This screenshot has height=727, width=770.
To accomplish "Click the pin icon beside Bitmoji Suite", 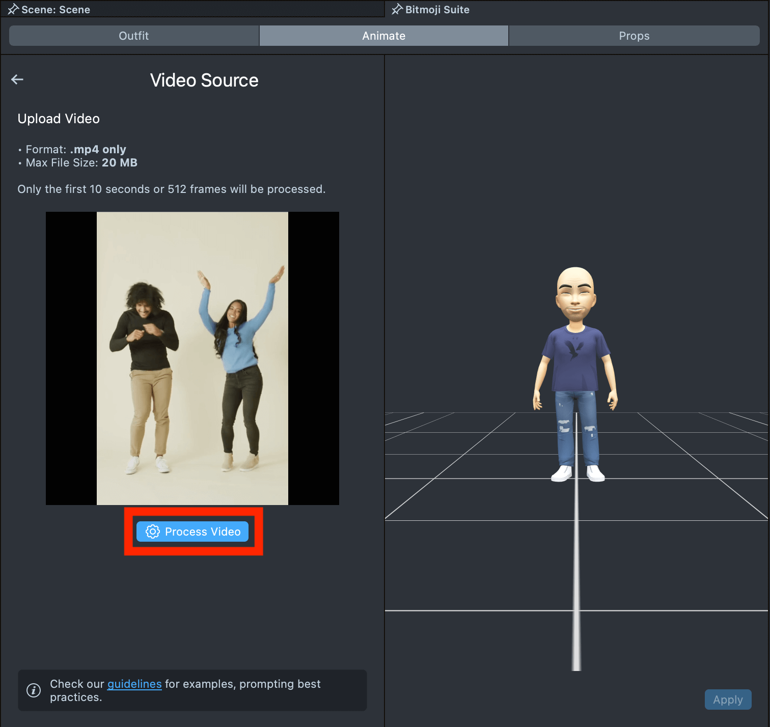I will (397, 9).
